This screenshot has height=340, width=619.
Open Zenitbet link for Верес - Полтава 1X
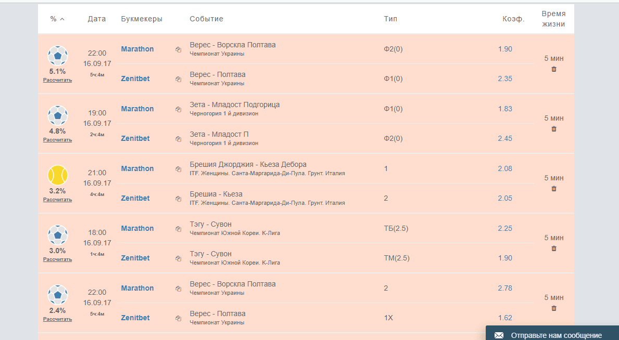tap(135, 318)
